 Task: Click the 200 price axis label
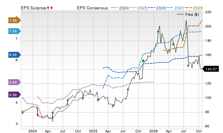tap(208, 26)
